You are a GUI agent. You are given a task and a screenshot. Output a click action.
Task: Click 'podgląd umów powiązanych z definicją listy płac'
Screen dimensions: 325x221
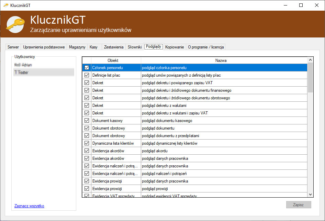click(224, 75)
